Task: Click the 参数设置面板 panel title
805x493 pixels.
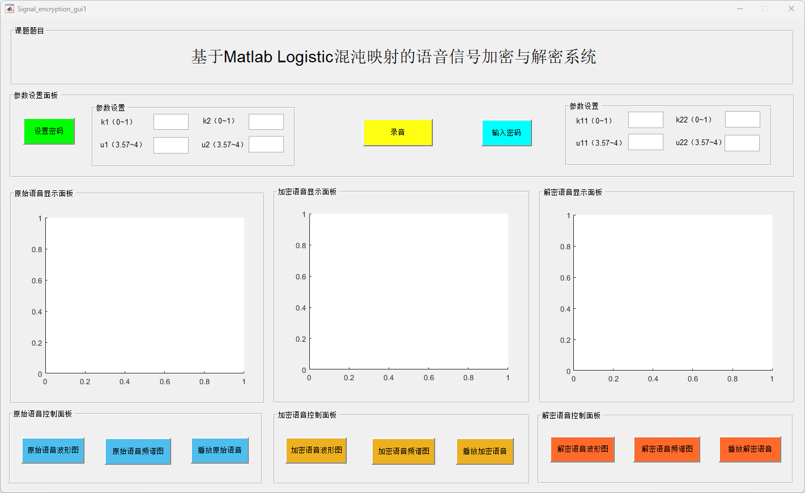Action: click(36, 96)
